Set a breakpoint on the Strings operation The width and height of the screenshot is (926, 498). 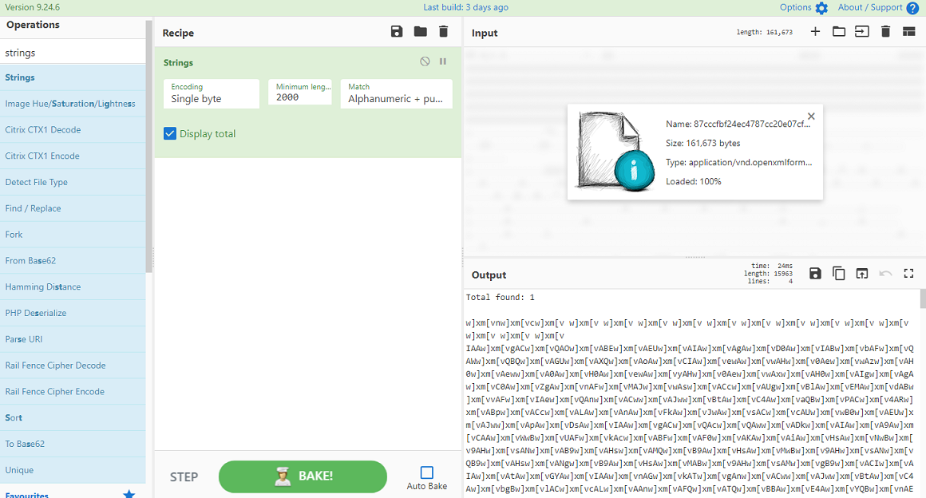[x=443, y=61]
